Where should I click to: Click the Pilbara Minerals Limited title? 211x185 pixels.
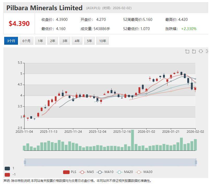pyautogui.click(x=44, y=8)
